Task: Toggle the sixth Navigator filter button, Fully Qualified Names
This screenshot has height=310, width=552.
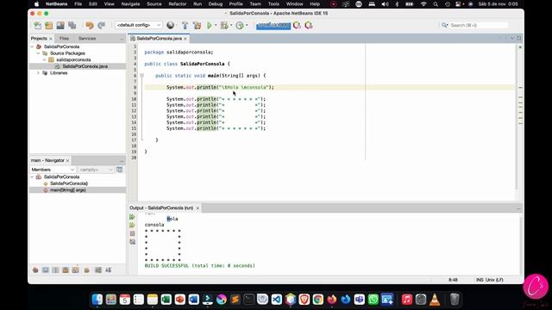Action: (x=87, y=270)
